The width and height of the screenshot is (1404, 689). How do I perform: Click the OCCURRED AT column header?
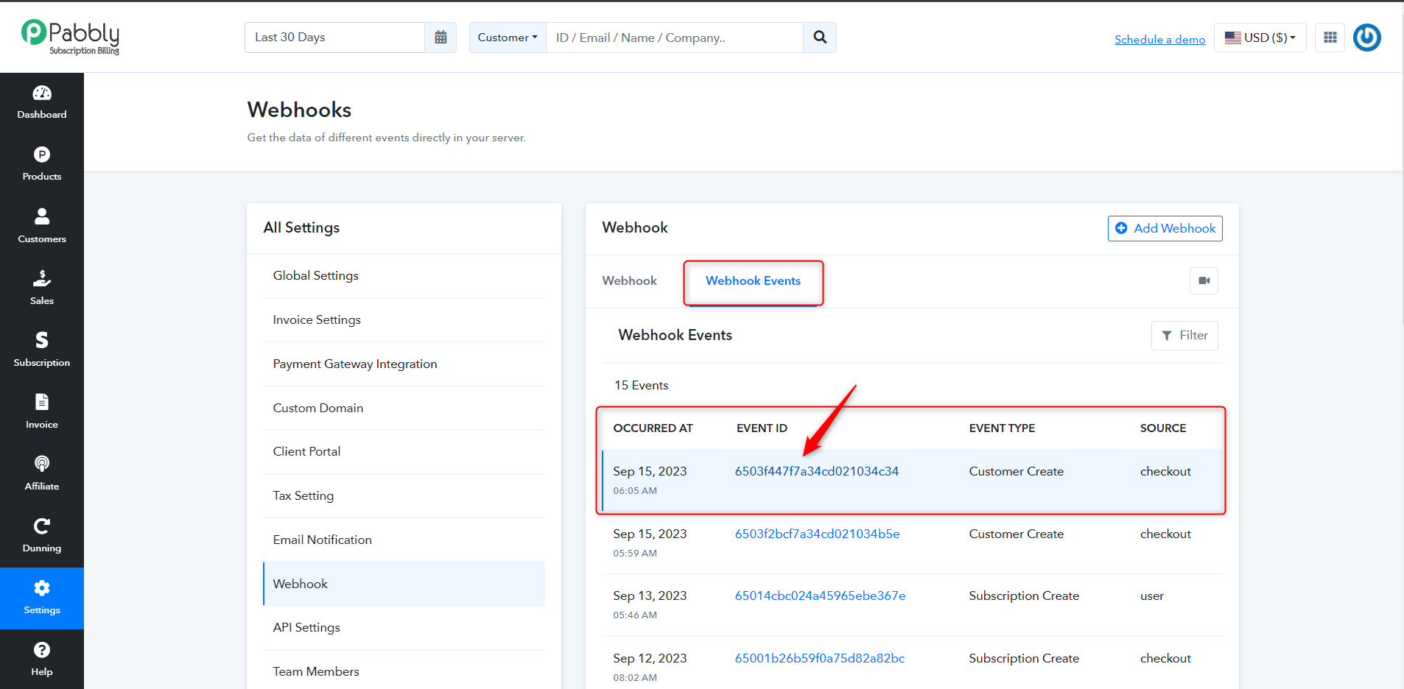[x=653, y=428]
